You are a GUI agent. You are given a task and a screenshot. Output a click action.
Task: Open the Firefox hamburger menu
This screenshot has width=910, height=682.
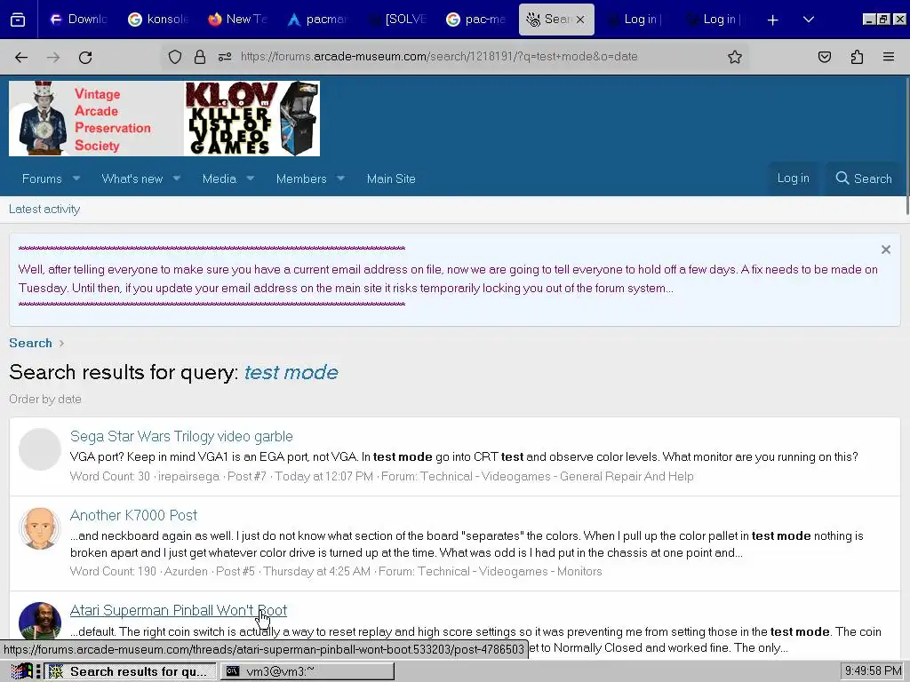pyautogui.click(x=889, y=57)
